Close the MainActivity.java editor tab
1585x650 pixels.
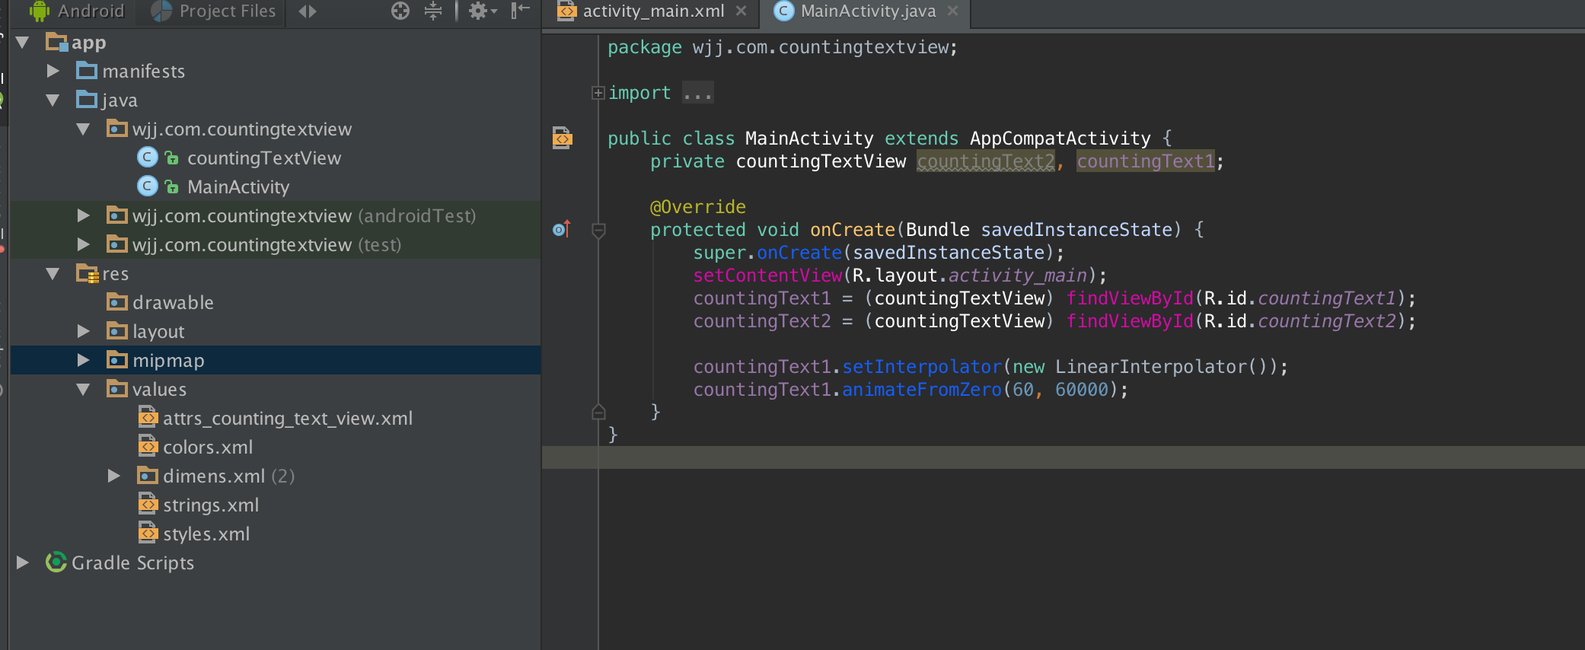click(952, 11)
